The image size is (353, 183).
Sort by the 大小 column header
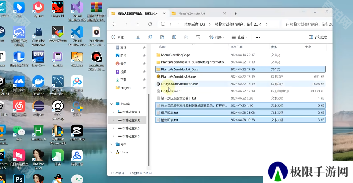308,47
